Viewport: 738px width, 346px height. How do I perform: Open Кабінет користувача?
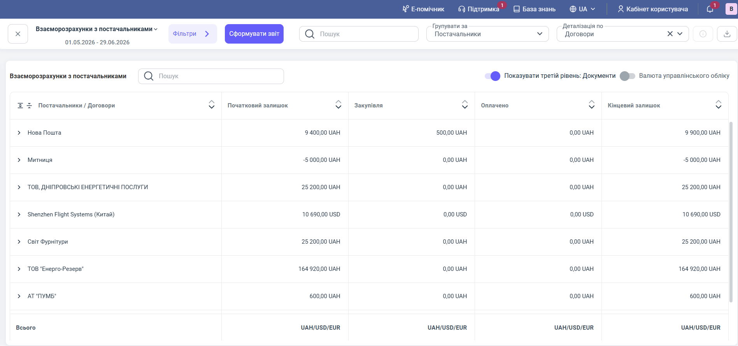(x=653, y=9)
